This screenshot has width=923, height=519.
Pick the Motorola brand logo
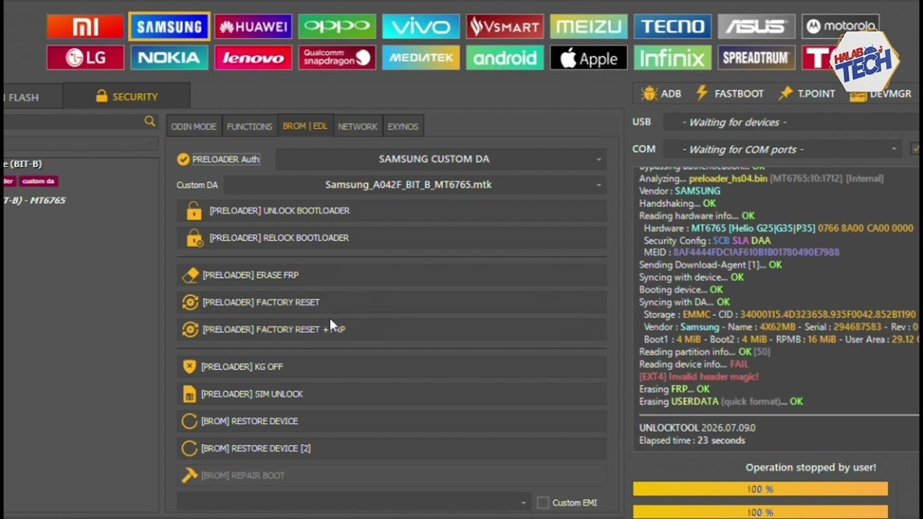click(x=840, y=27)
